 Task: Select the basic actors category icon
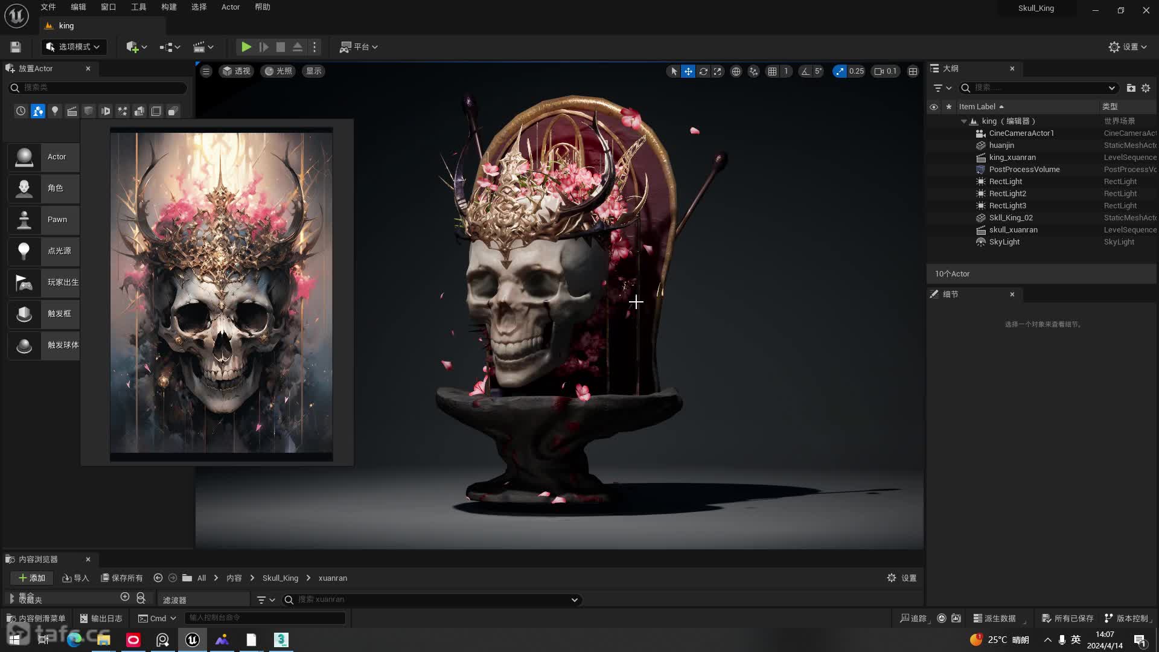[x=37, y=111]
